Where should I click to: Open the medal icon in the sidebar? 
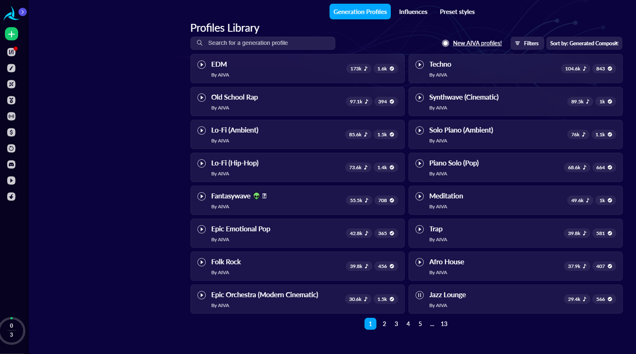(12, 100)
